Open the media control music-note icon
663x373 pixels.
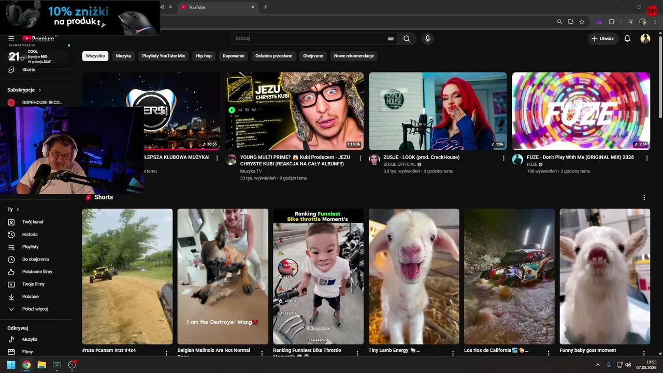pos(630,22)
